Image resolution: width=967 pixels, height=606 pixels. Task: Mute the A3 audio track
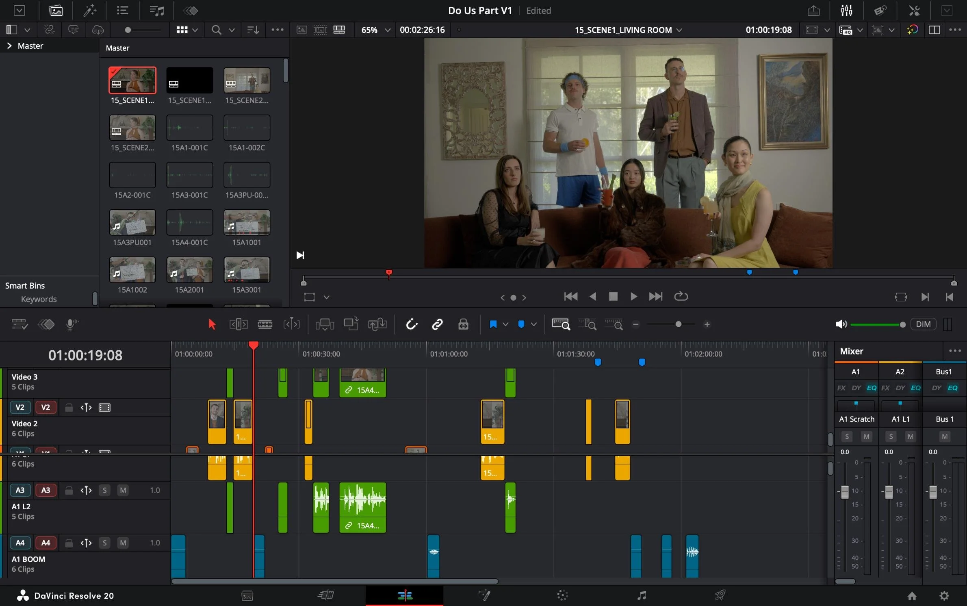(123, 491)
